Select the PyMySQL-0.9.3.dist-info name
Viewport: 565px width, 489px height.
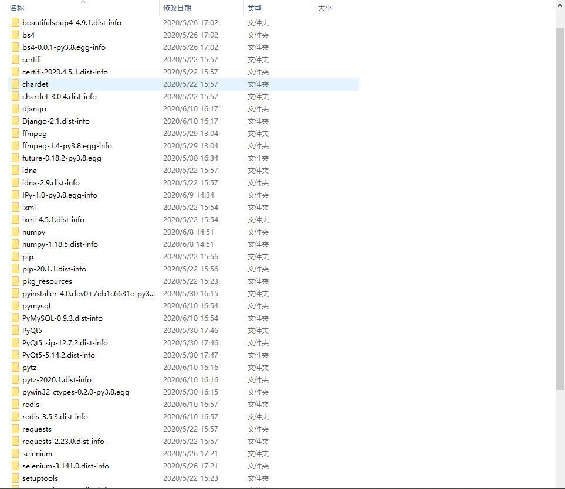(62, 318)
